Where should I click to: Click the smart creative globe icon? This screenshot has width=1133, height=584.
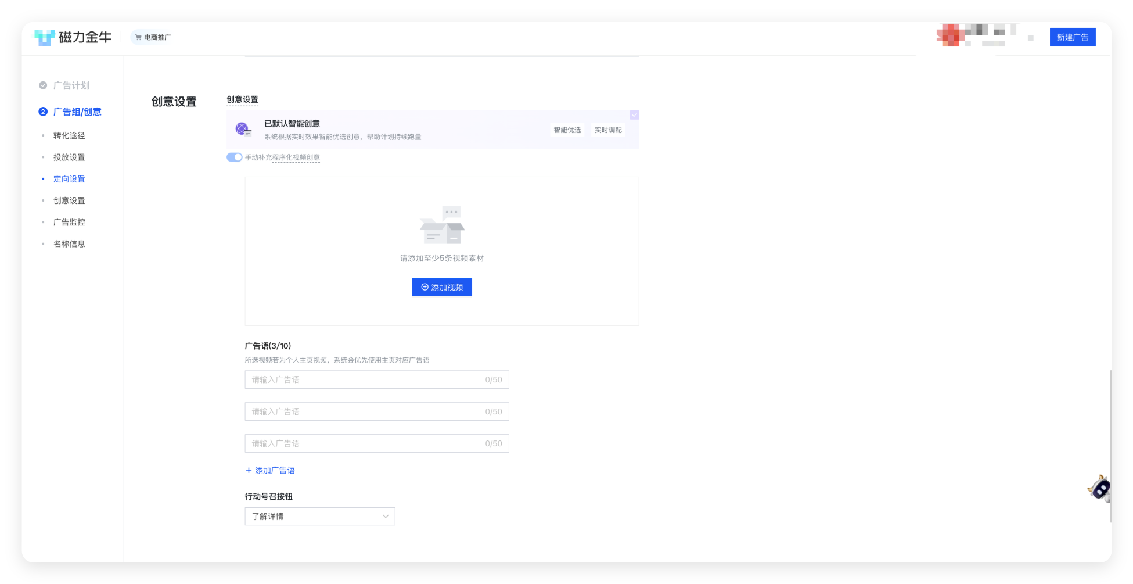click(242, 129)
